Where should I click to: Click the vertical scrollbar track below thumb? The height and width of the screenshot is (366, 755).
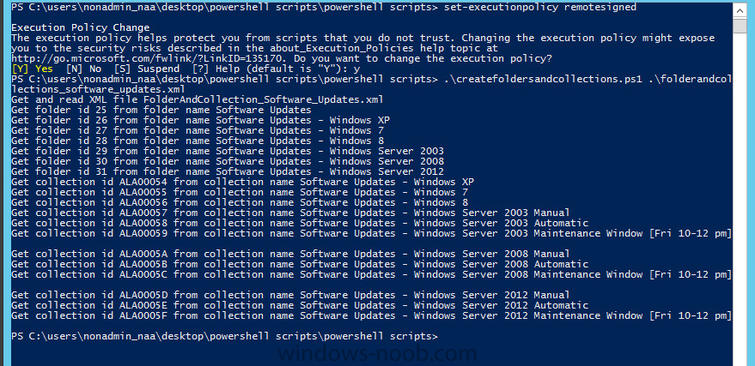(740, 192)
